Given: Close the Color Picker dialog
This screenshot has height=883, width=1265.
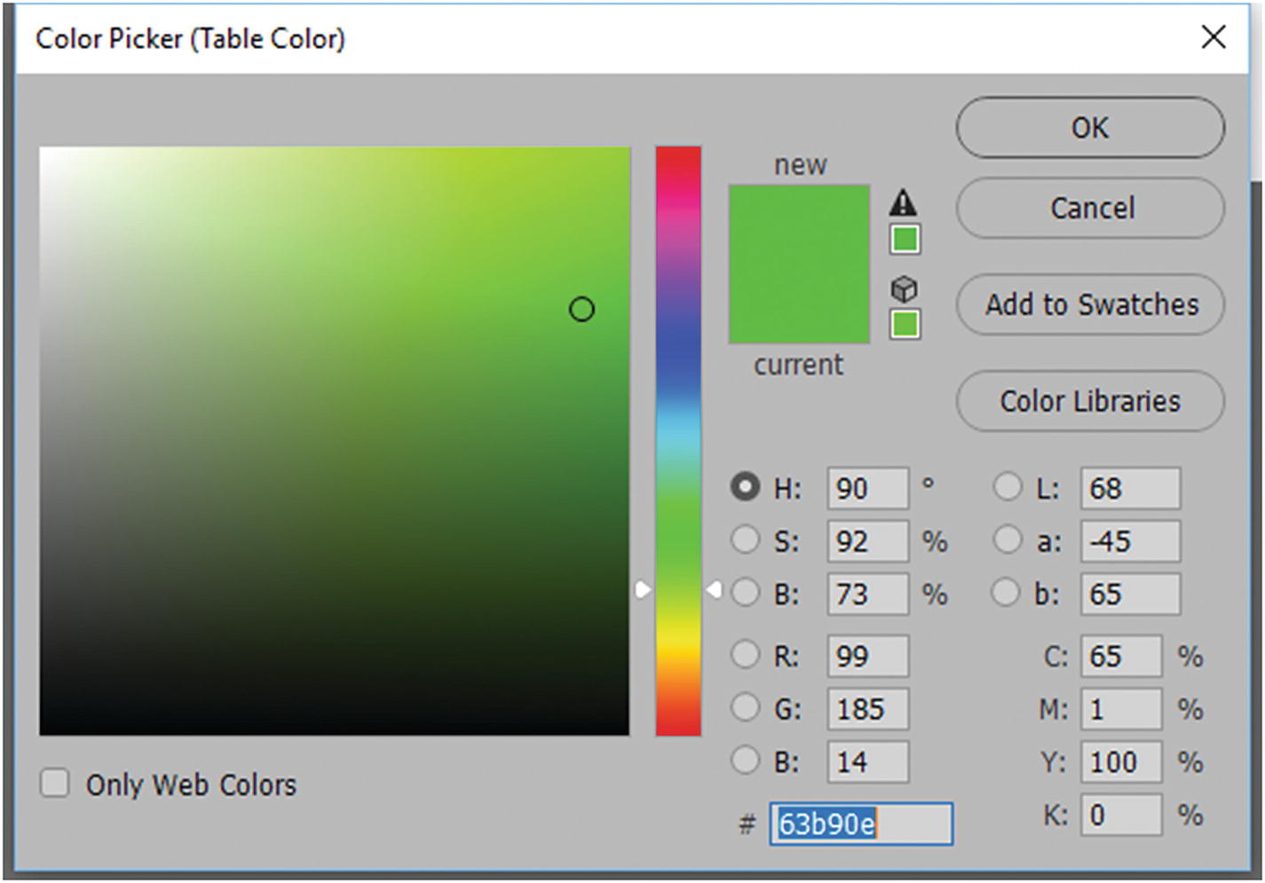Looking at the screenshot, I should tap(1213, 37).
